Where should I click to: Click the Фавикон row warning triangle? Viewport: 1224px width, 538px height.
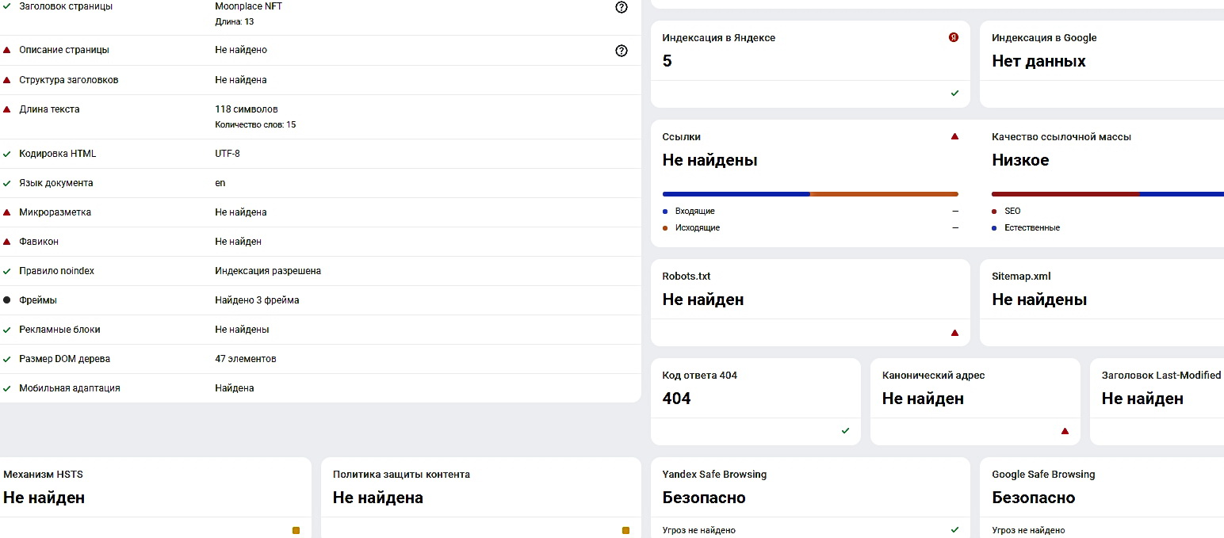(7, 242)
